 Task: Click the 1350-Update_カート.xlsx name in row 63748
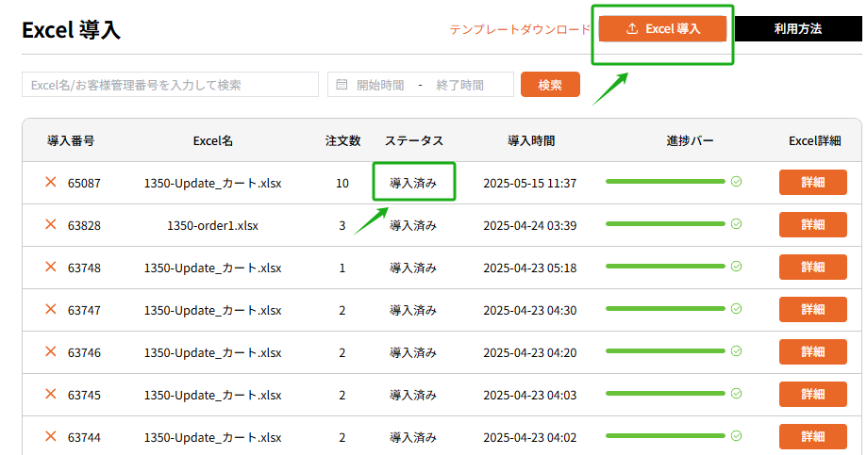tap(213, 268)
